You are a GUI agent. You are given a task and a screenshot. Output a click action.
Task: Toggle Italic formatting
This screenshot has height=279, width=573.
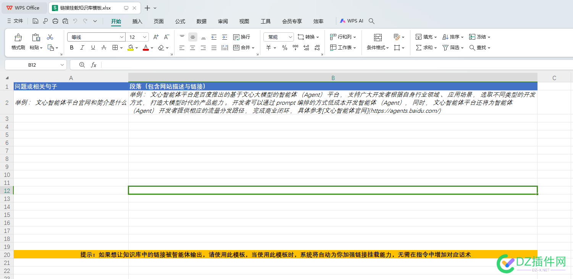[x=82, y=48]
